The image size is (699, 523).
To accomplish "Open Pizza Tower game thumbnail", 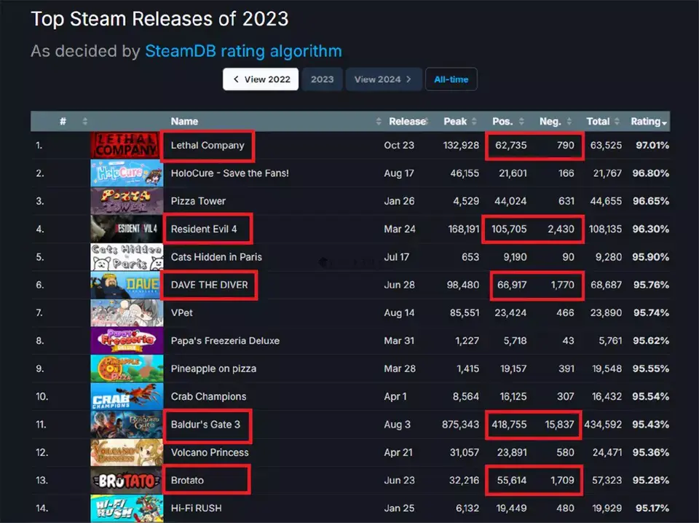I will tap(127, 201).
